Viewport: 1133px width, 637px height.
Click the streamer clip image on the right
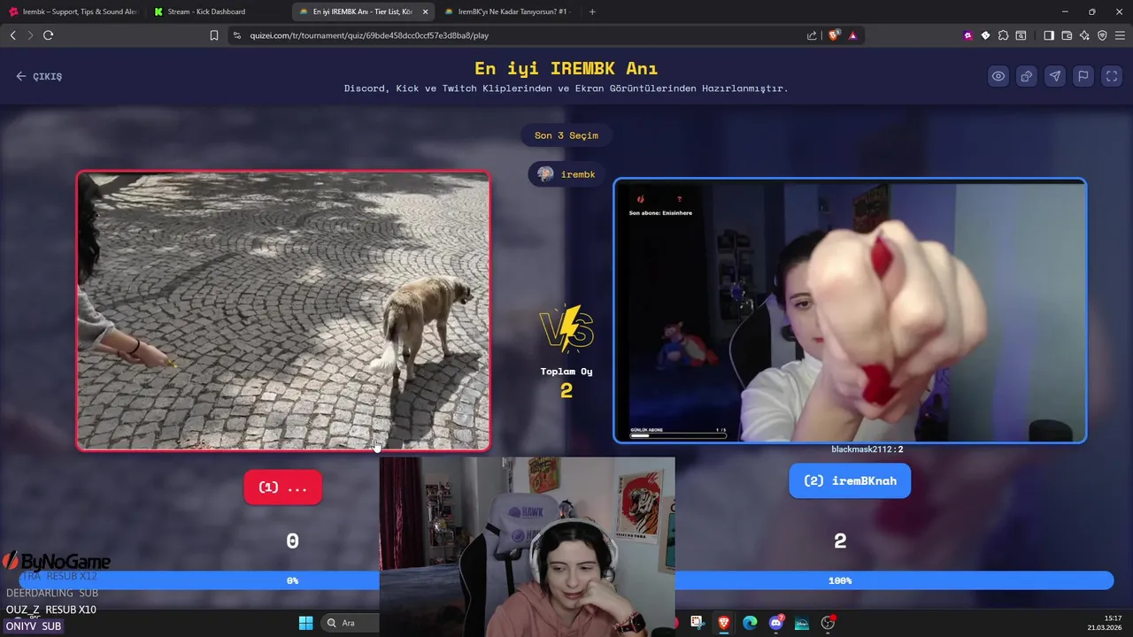850,311
